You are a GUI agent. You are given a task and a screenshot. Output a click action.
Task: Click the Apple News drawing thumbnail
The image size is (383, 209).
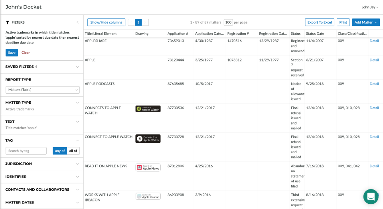point(148,168)
